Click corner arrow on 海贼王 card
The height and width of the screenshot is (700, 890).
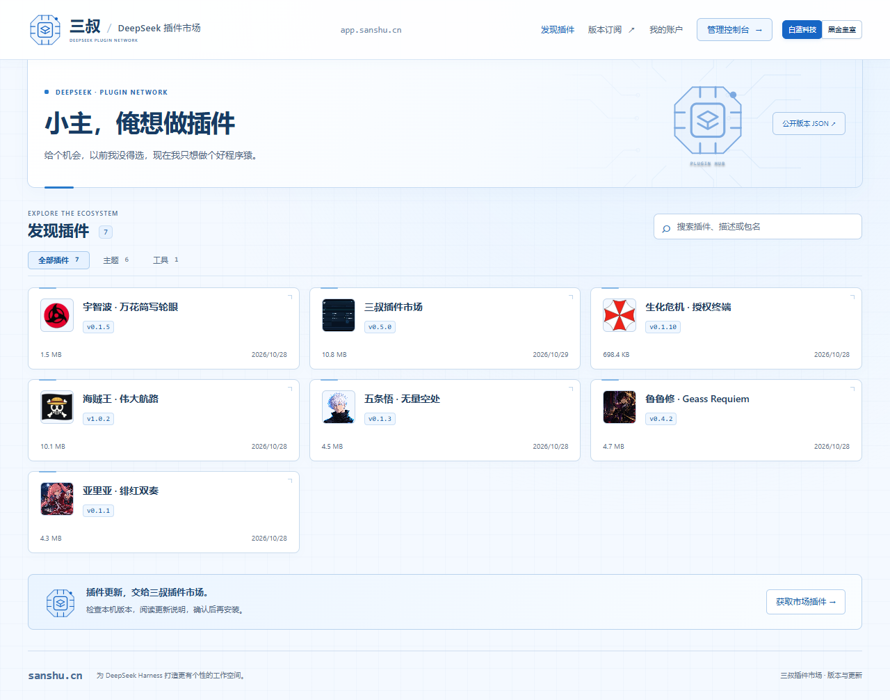290,389
